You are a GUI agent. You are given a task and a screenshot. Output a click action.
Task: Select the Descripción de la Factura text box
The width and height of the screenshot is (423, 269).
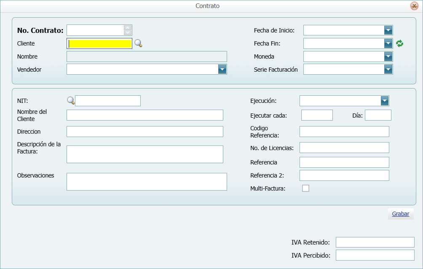pos(145,154)
